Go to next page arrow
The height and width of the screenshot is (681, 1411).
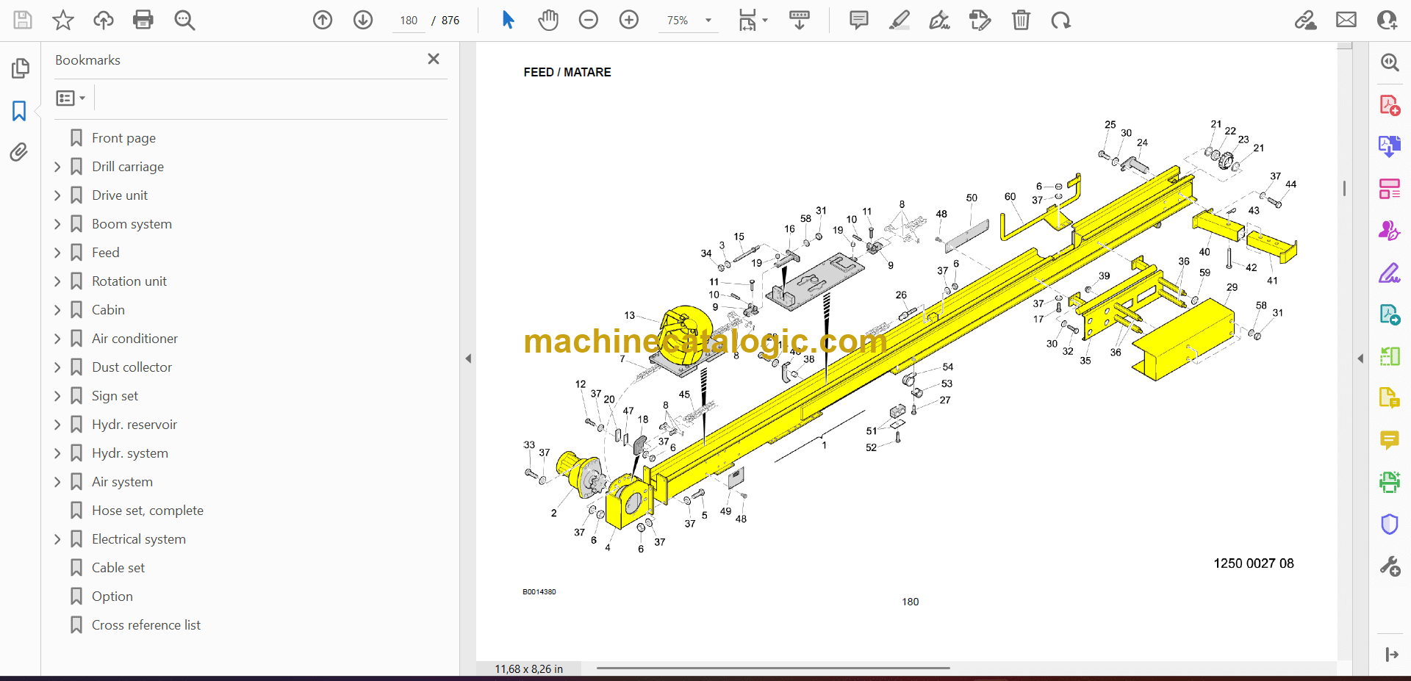tap(363, 20)
